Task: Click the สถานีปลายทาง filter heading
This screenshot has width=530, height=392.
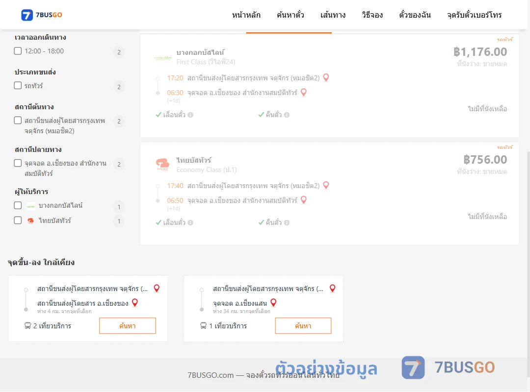Action: [38, 149]
